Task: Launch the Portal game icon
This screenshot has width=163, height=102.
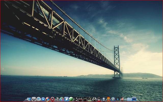Action: pos(104,99)
